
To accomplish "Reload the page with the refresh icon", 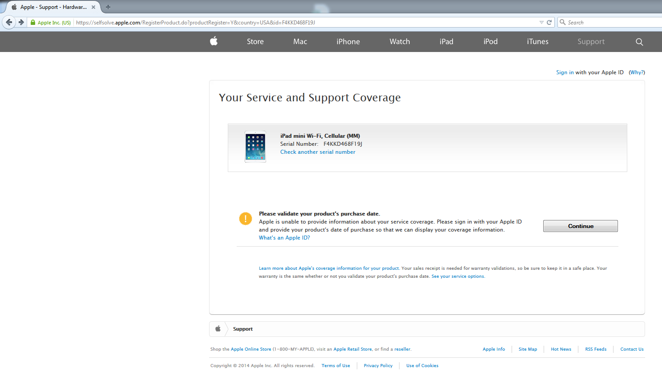I will point(549,22).
